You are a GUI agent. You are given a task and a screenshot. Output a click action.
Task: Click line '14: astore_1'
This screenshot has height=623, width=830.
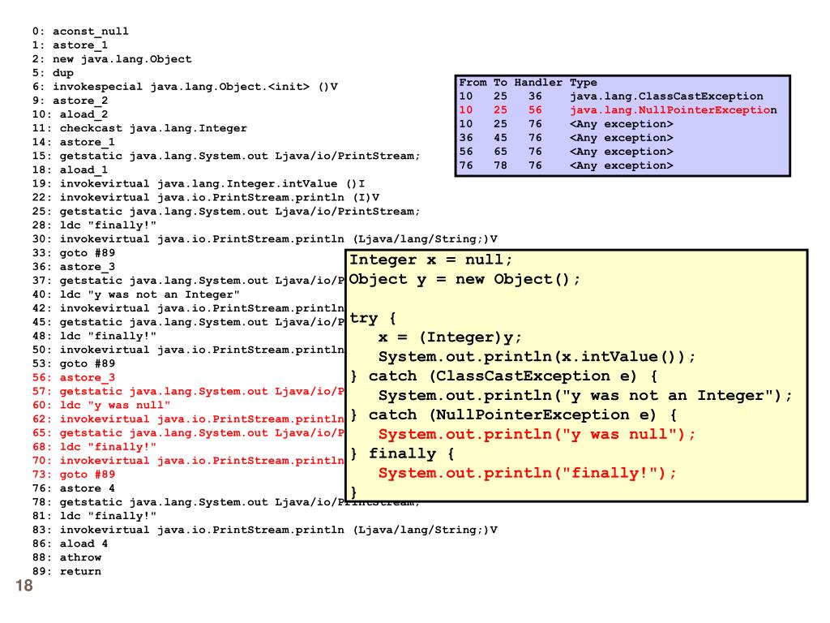coord(73,142)
